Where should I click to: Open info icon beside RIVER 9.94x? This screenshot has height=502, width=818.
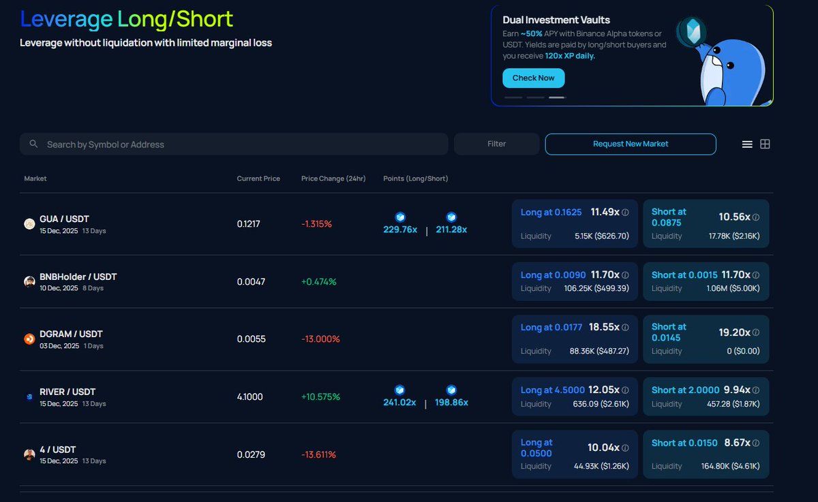755,390
